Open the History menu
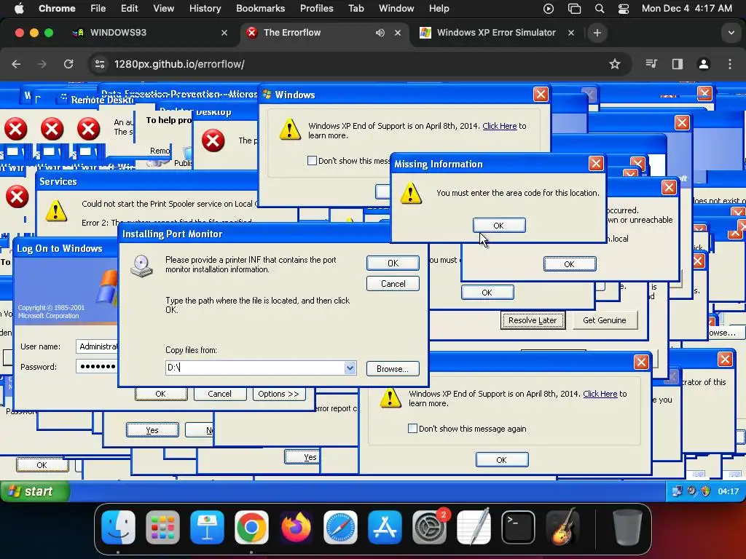The height and width of the screenshot is (559, 746). (x=205, y=8)
